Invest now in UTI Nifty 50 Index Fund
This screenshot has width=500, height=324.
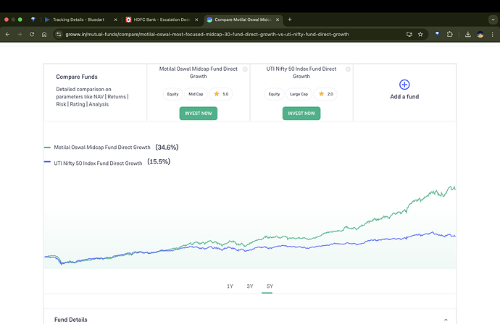click(301, 113)
